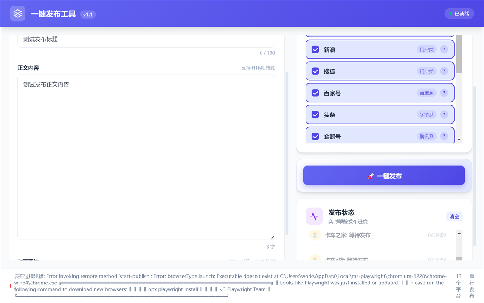Clear the publish status with 清空

[x=454, y=216]
